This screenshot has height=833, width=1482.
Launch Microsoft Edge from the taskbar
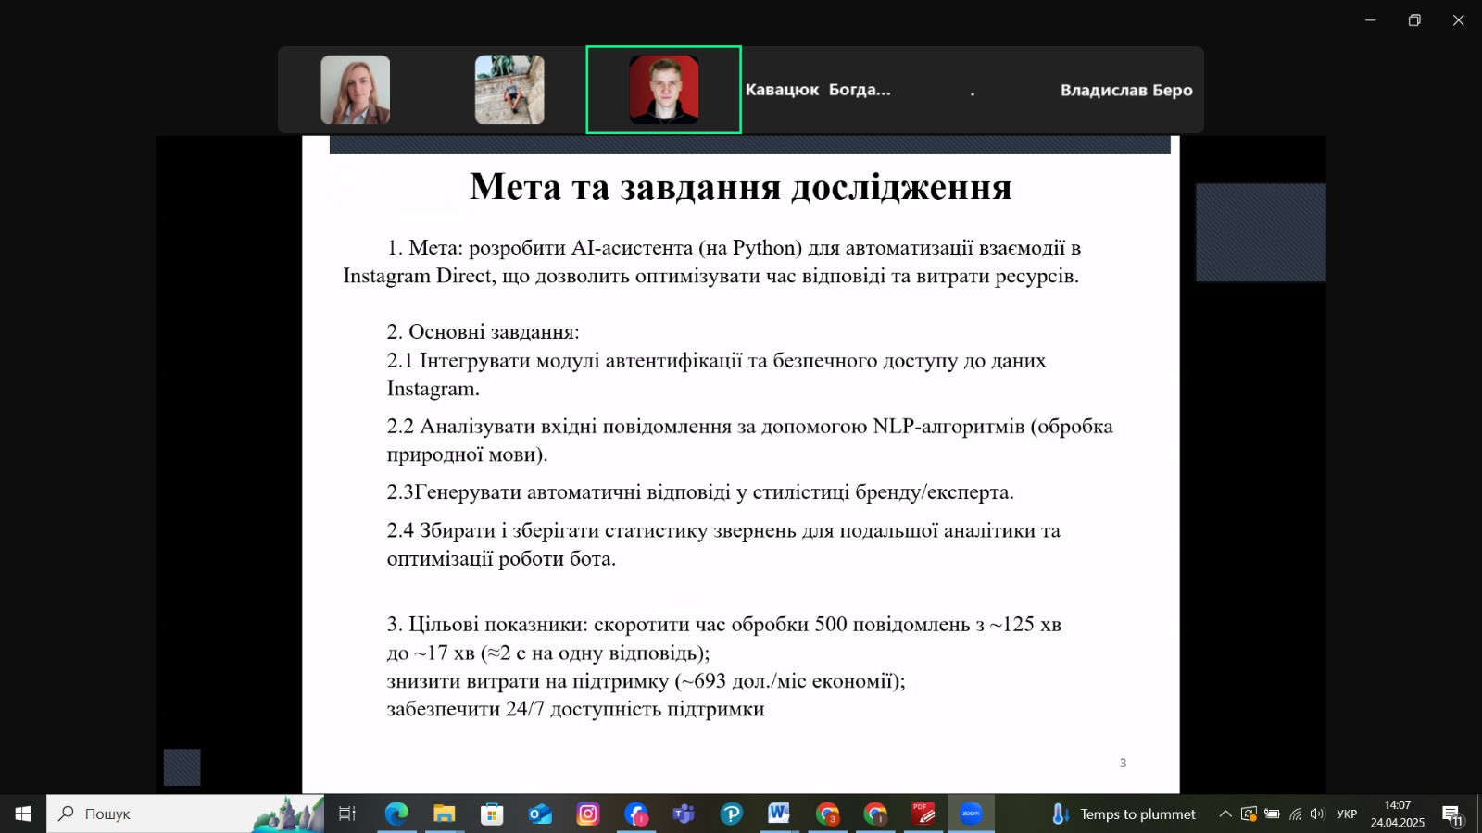pyautogui.click(x=396, y=814)
